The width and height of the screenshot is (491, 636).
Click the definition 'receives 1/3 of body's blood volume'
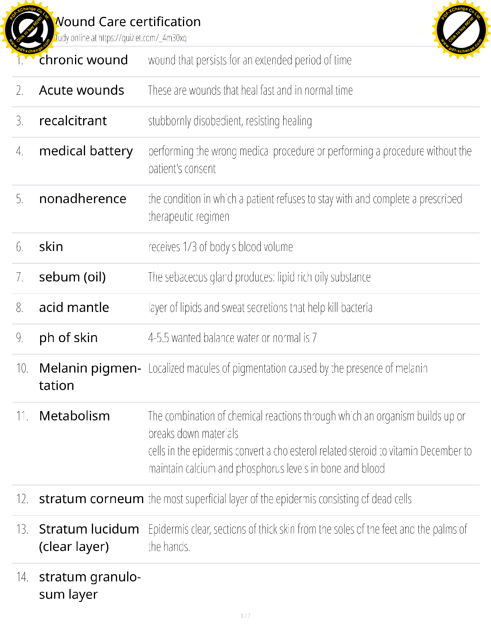tap(221, 247)
